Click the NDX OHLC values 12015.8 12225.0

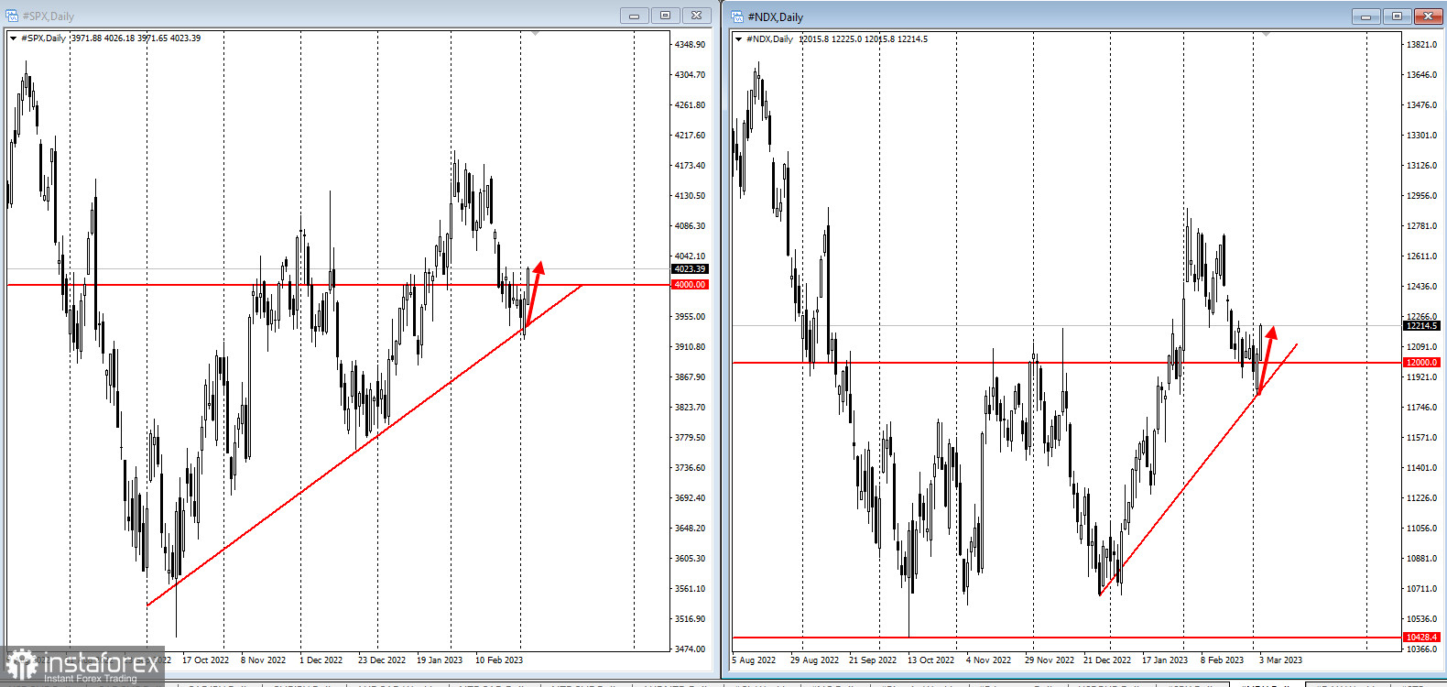pos(831,39)
